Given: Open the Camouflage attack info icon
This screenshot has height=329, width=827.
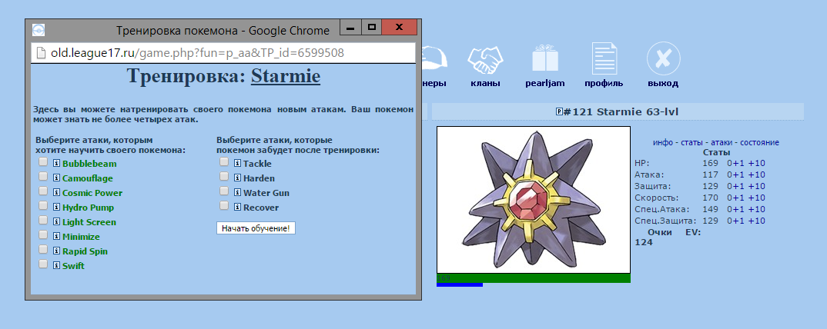Looking at the screenshot, I should coord(57,178).
